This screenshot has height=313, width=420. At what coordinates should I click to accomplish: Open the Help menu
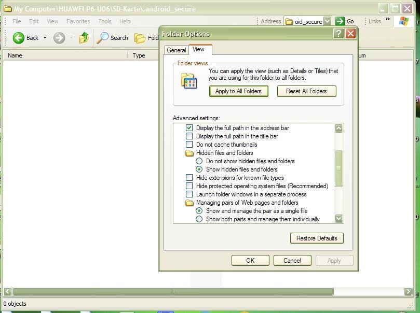point(125,21)
